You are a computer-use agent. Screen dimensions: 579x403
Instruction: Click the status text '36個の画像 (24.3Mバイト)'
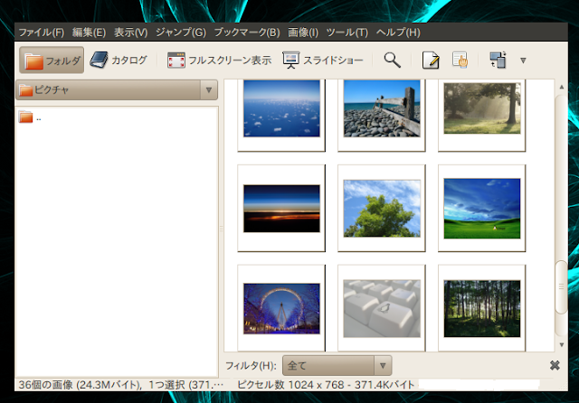tap(79, 385)
